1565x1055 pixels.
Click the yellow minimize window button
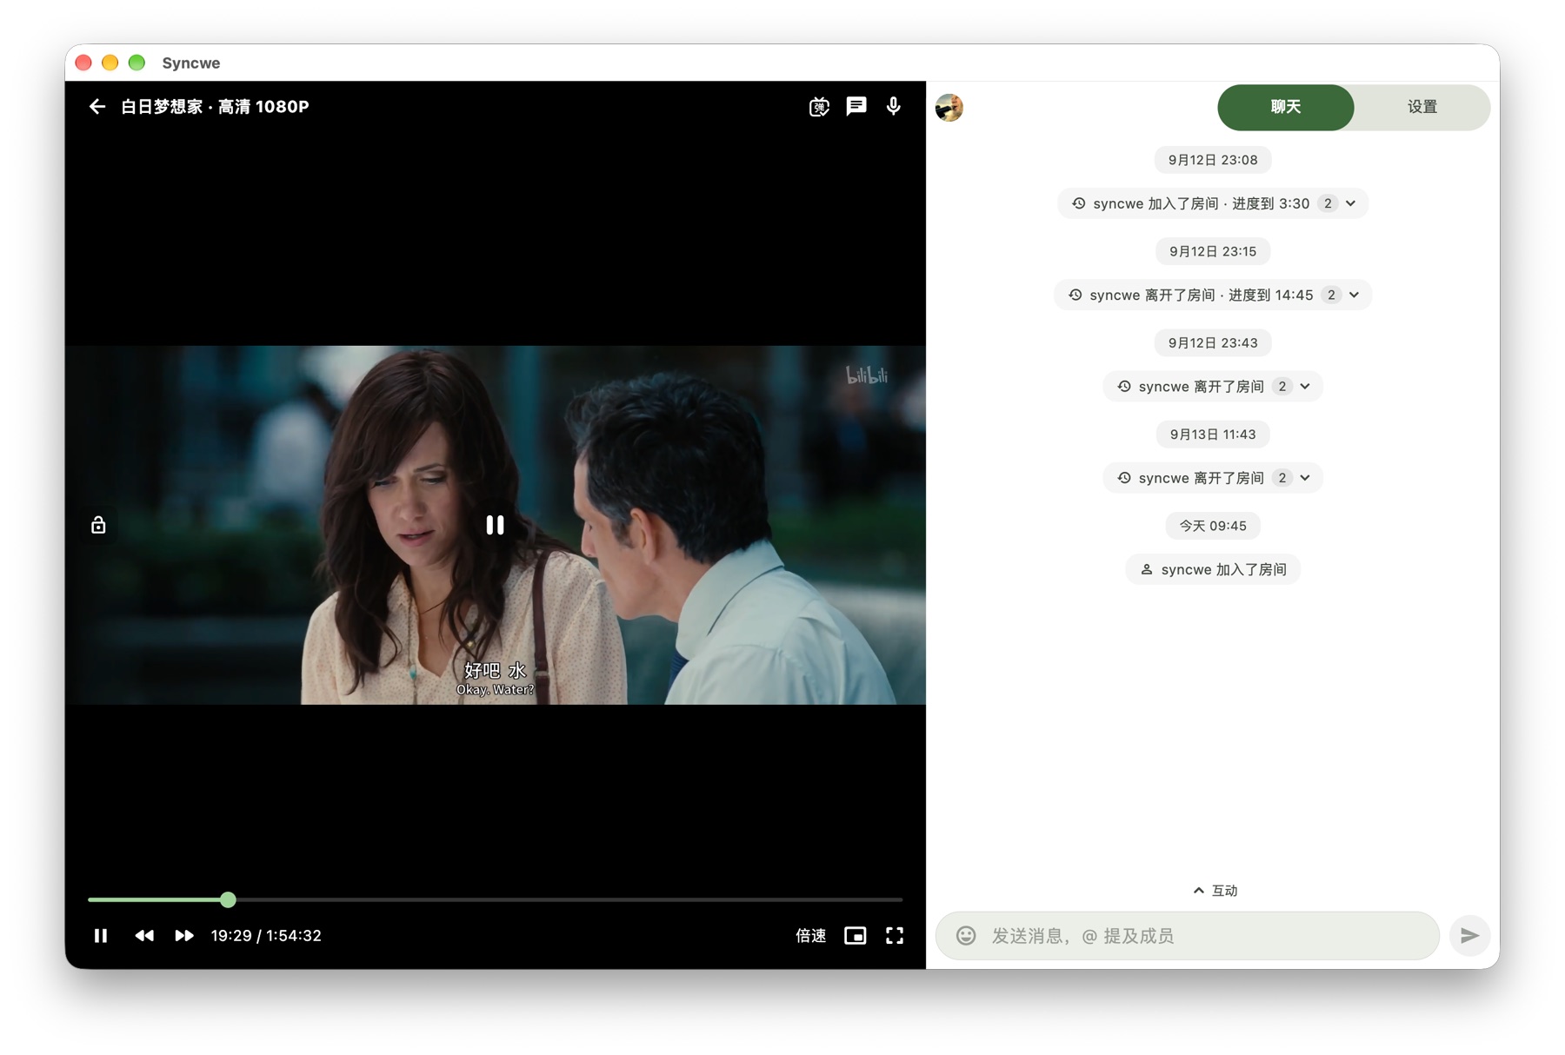[110, 63]
